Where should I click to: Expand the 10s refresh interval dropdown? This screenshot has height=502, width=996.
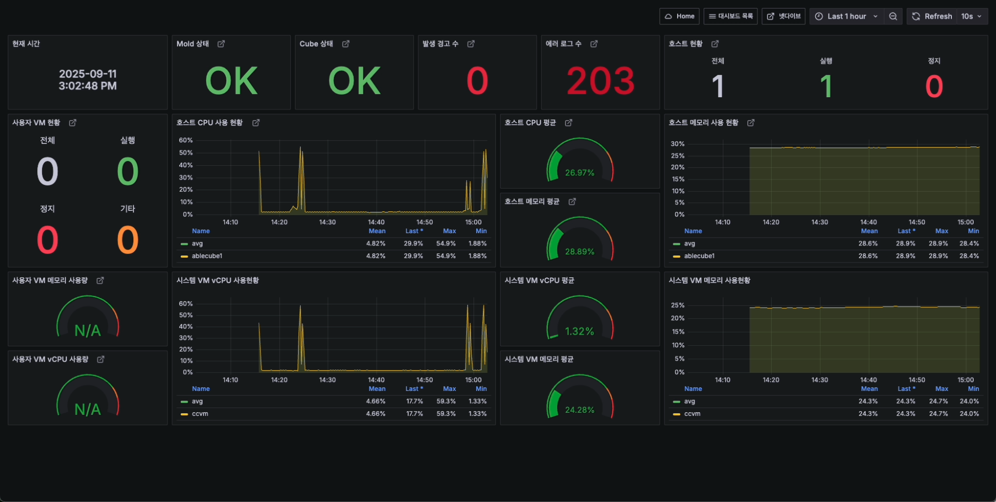[972, 16]
